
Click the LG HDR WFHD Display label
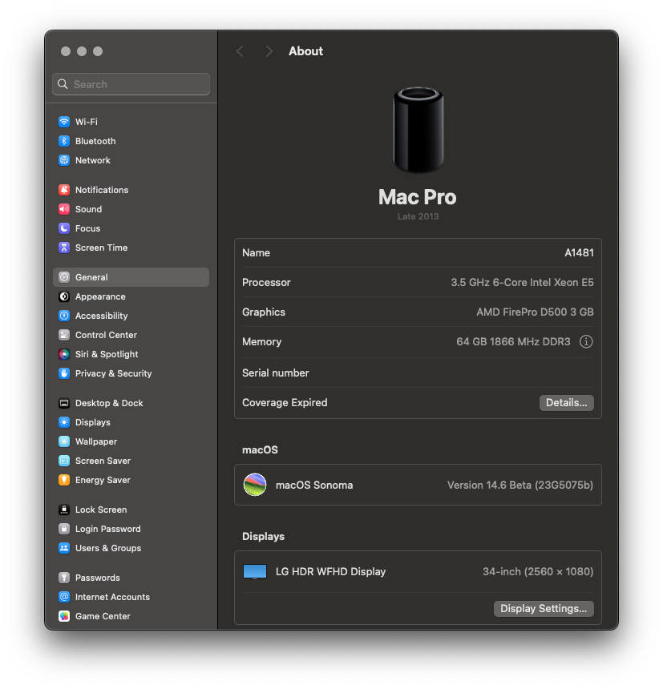[330, 572]
